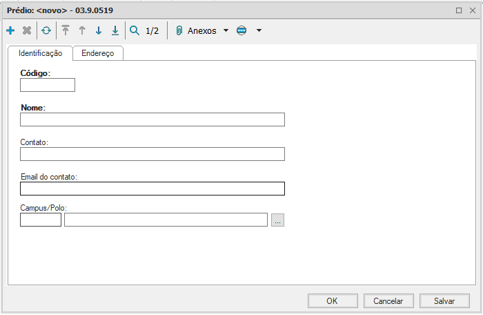The image size is (483, 315).
Task: Focus the Nome text field
Action: coord(152,120)
